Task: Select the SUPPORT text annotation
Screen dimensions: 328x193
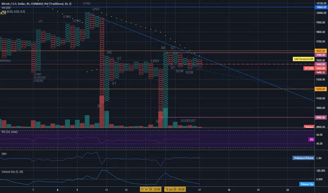Action: (x=188, y=121)
